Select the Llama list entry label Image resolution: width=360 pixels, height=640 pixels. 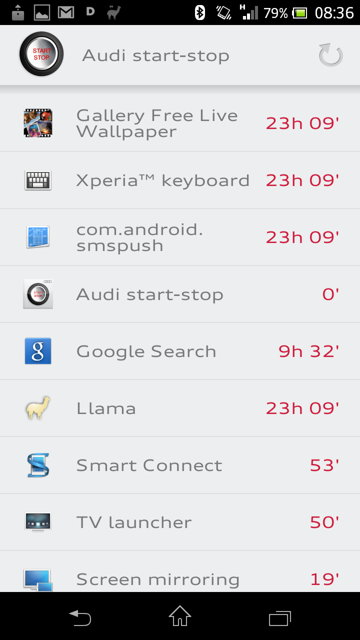[x=106, y=408]
